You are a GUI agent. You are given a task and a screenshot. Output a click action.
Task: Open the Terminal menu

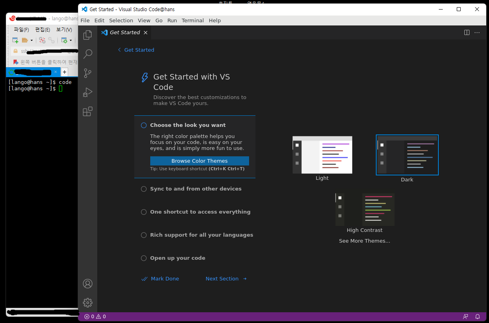(x=193, y=20)
